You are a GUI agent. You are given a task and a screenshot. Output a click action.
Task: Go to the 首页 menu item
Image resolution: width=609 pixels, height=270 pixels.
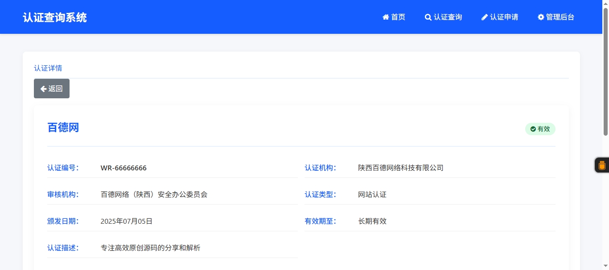(x=398, y=17)
